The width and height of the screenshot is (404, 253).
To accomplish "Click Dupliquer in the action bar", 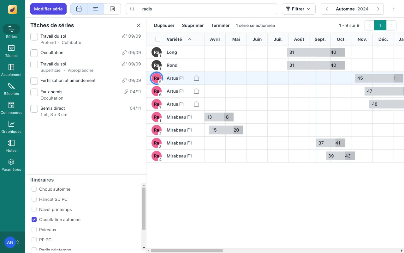I will tap(164, 25).
